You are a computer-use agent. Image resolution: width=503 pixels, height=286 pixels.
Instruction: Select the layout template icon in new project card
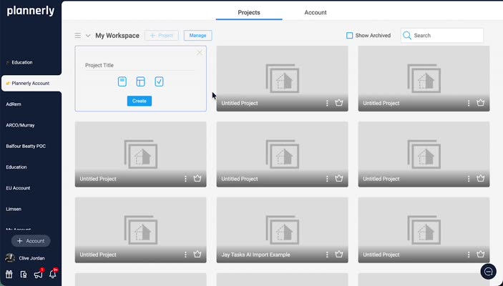[140, 82]
